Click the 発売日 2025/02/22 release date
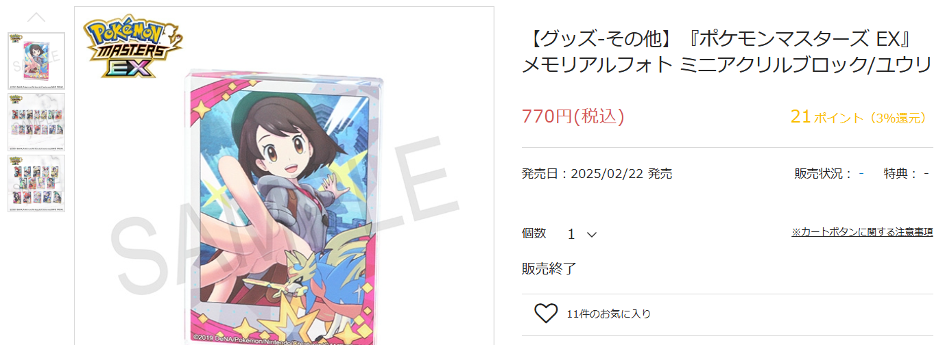Viewport: 945px width, 345px height. point(597,174)
